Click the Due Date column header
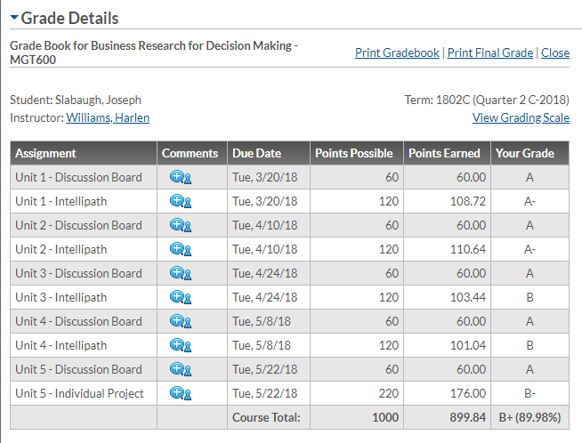This screenshot has height=443, width=582. point(256,153)
